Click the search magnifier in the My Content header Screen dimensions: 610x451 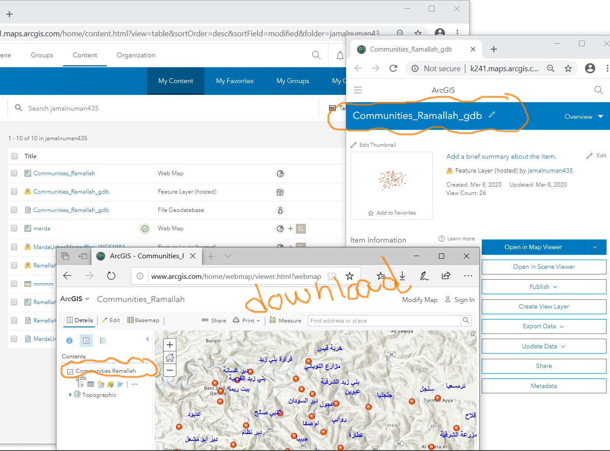(316, 55)
